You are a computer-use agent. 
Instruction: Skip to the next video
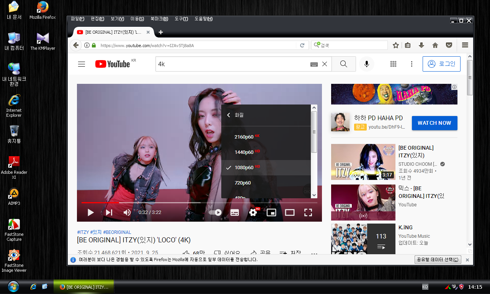109,212
